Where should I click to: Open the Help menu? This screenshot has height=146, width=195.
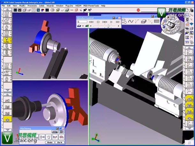[103, 6]
